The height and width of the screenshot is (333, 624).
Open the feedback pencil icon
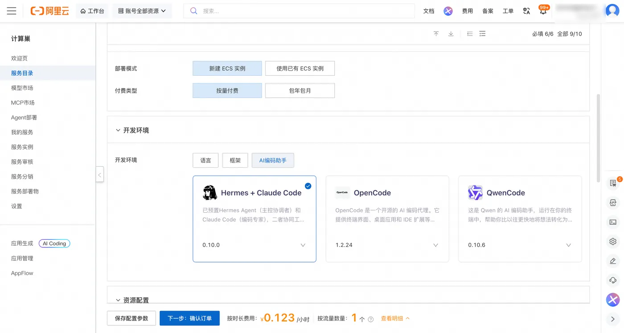613,261
